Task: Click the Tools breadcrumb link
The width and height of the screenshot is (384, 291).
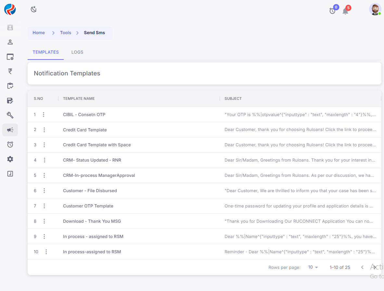Action: [66, 33]
